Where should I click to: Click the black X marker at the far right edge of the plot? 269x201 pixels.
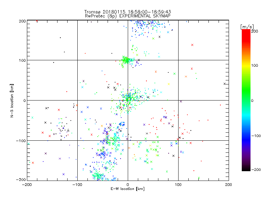tap(225, 84)
